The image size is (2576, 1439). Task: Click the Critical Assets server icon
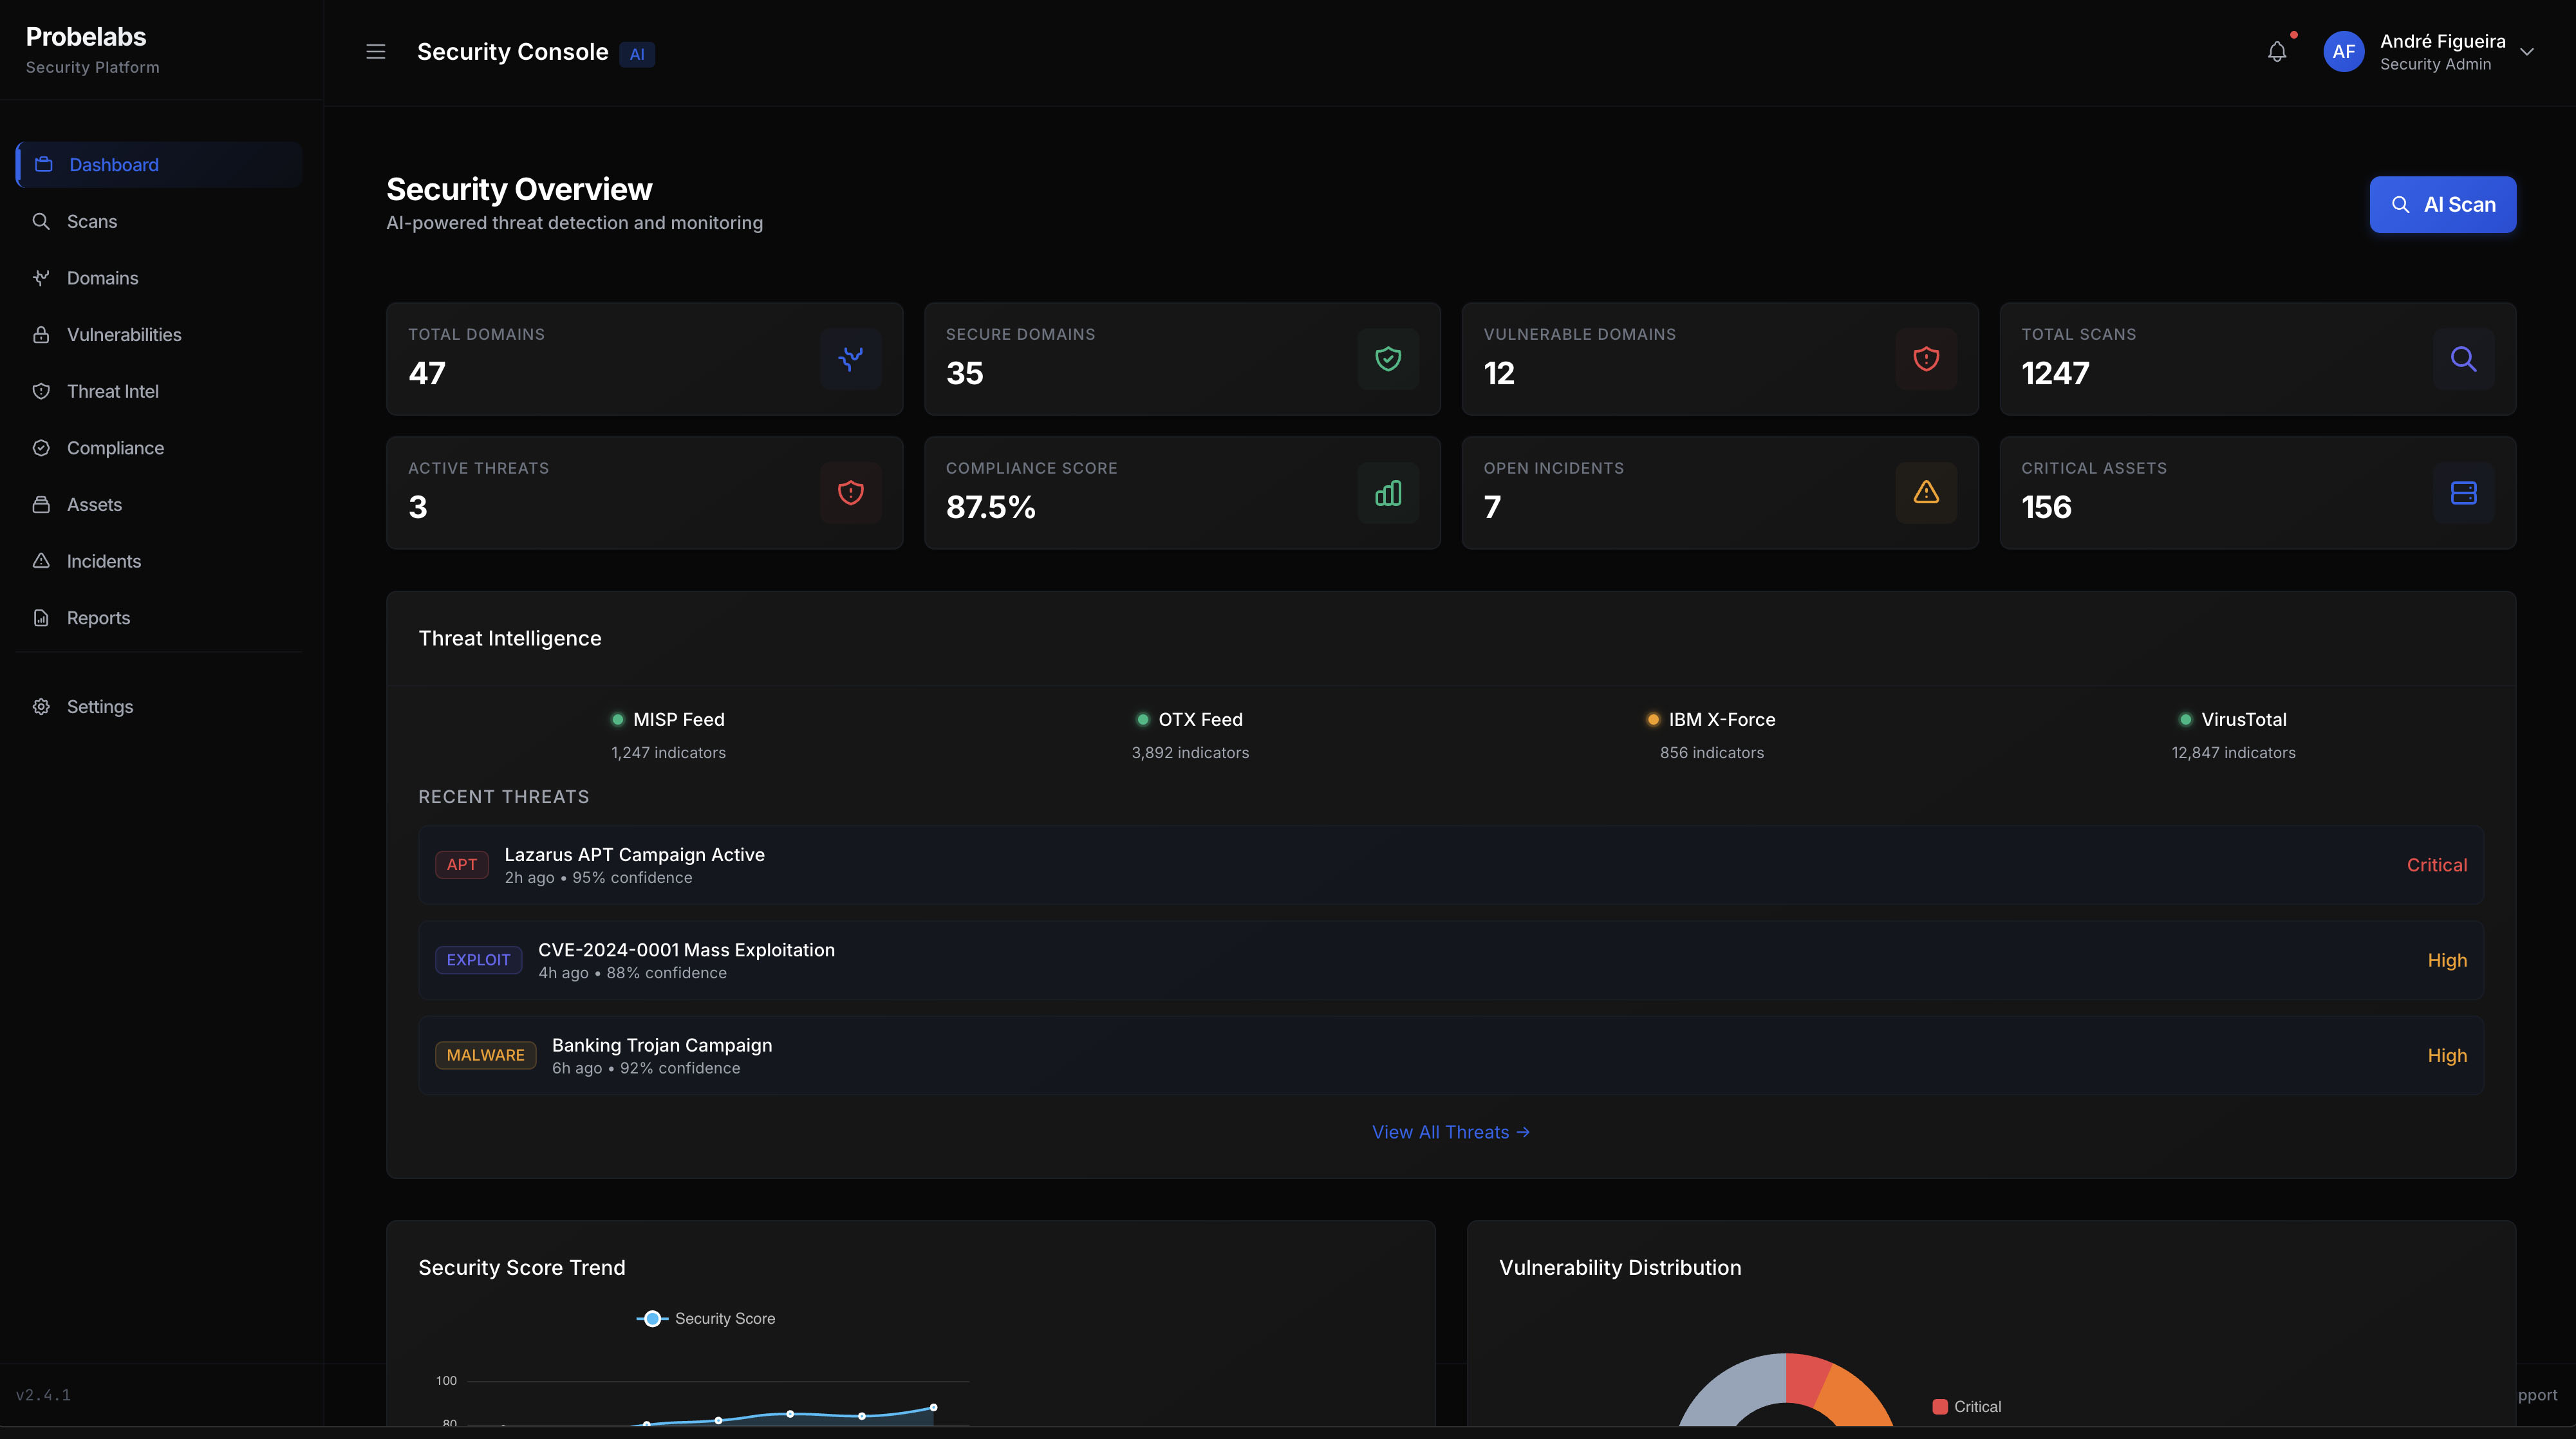coord(2463,492)
